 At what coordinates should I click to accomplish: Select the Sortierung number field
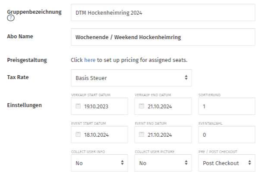point(226,106)
